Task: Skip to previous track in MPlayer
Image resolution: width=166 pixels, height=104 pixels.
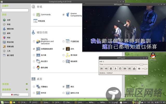Action: (102, 69)
